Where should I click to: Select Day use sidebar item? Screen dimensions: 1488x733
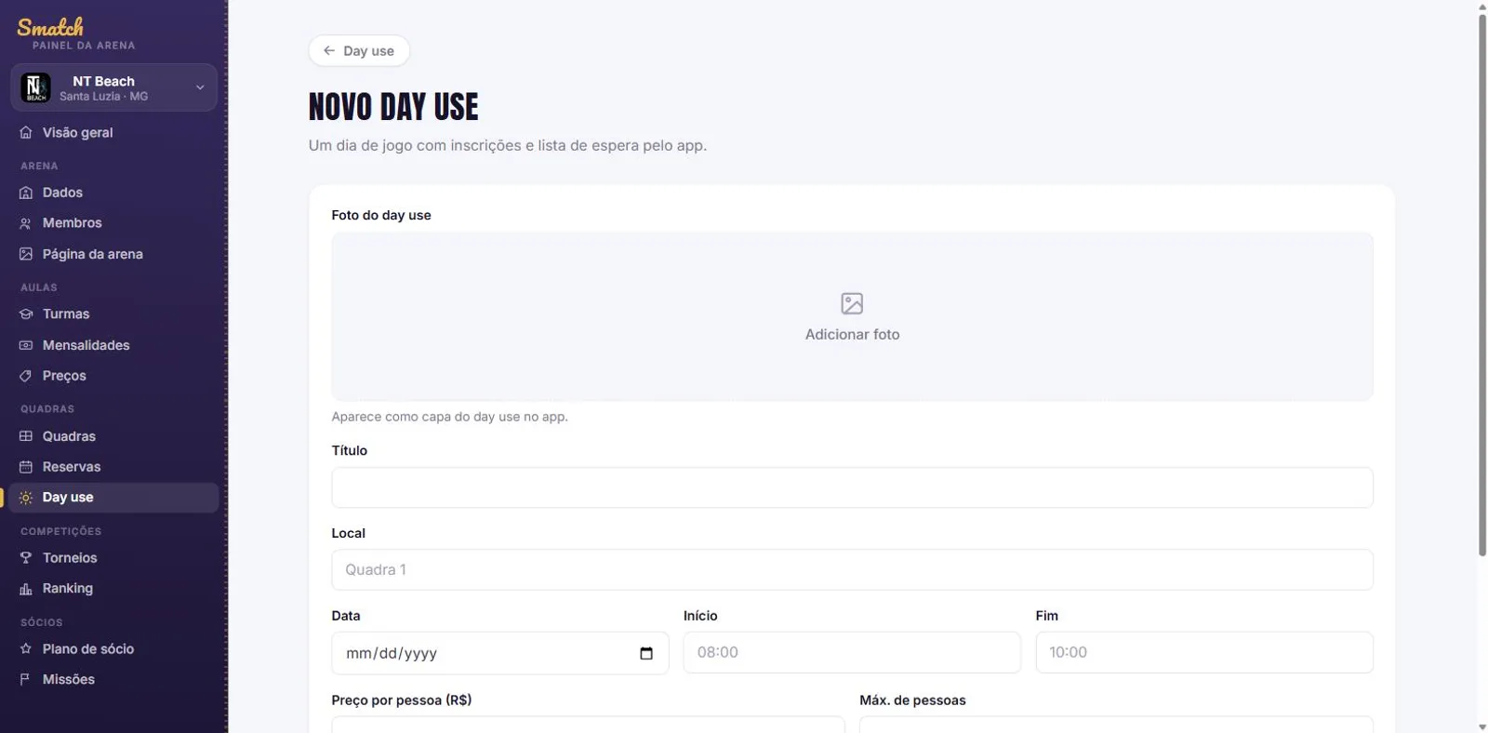coord(113,498)
